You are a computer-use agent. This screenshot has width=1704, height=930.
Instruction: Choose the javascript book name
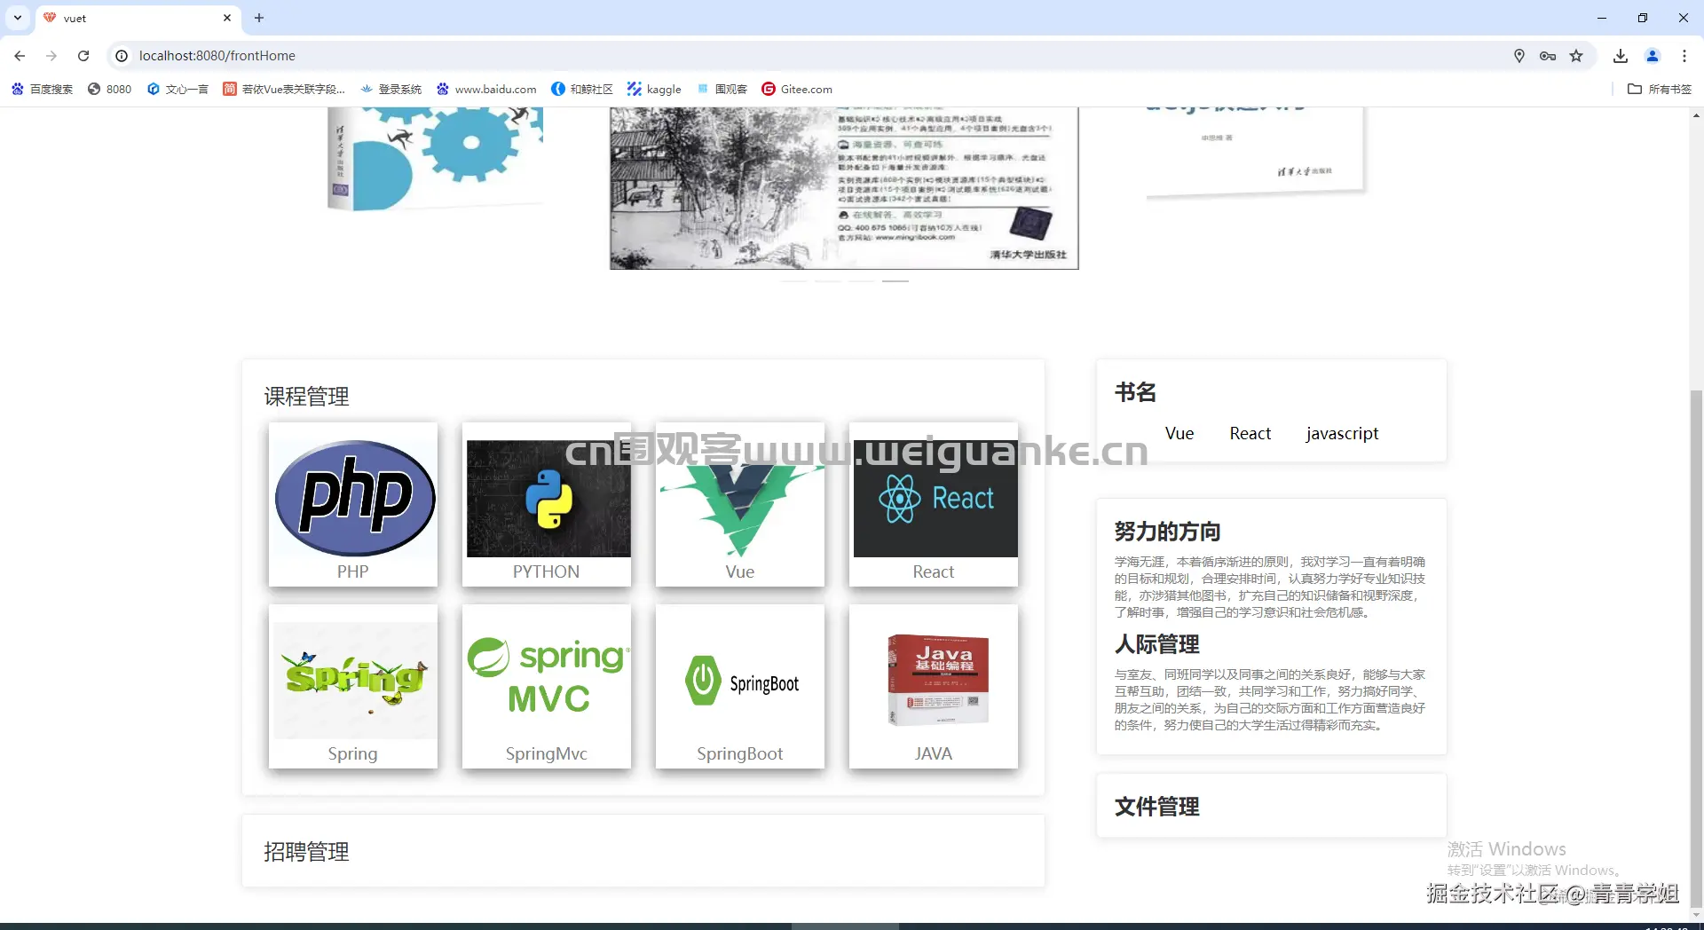[1342, 433]
